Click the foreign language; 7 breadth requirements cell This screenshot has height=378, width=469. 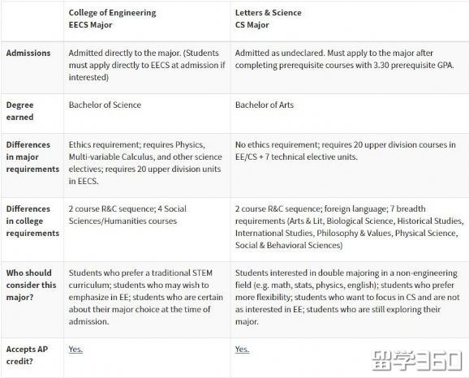click(350, 226)
